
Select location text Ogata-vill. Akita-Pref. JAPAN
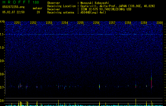103,6
